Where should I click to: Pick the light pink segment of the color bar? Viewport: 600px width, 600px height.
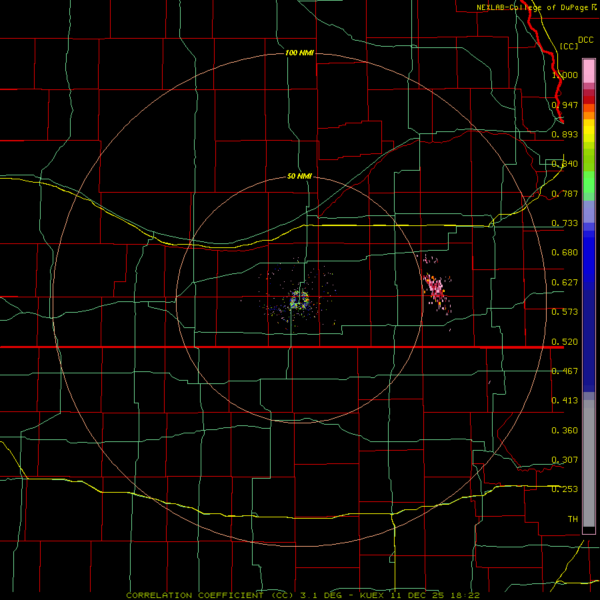point(589,71)
